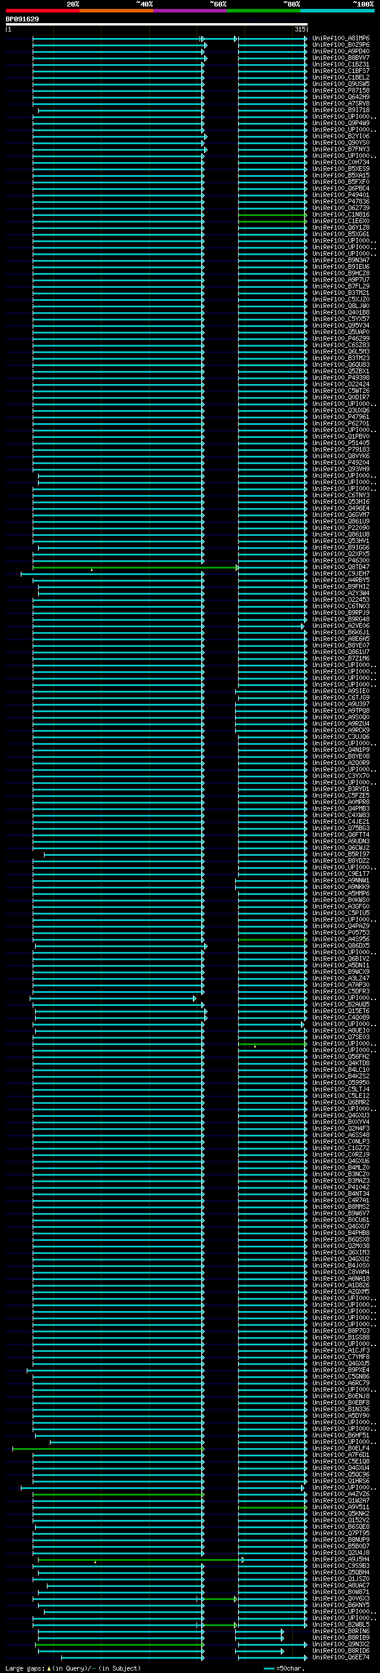Click label UniRef100_O62739
The width and height of the screenshot is (380, 1673).
click(x=340, y=208)
